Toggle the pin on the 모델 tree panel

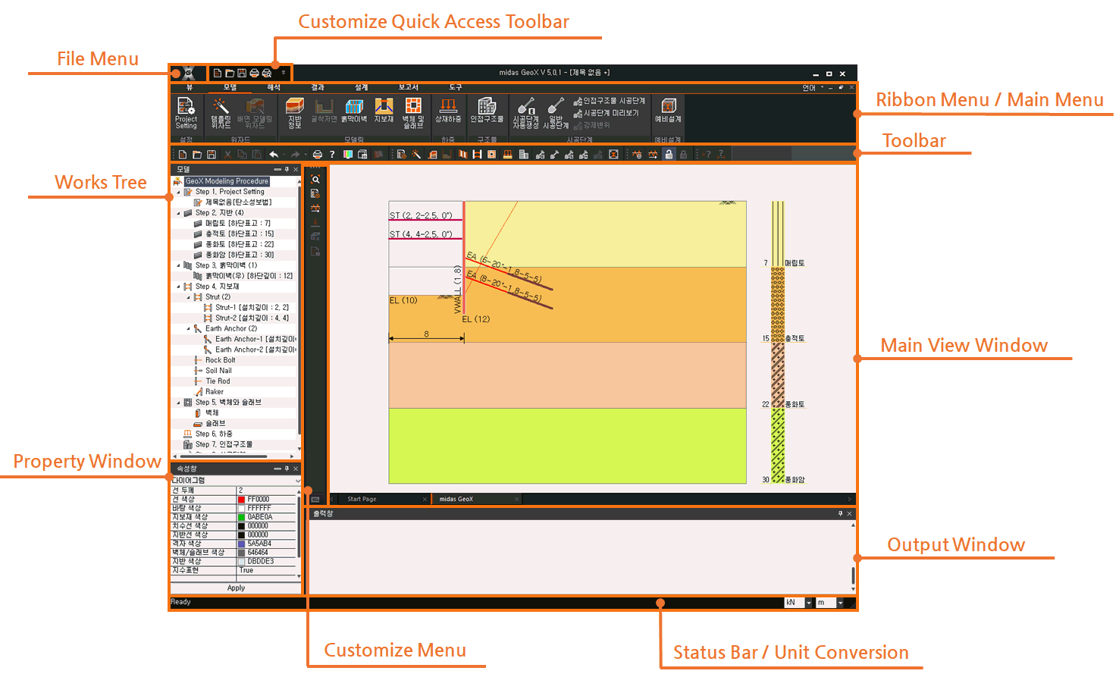287,170
